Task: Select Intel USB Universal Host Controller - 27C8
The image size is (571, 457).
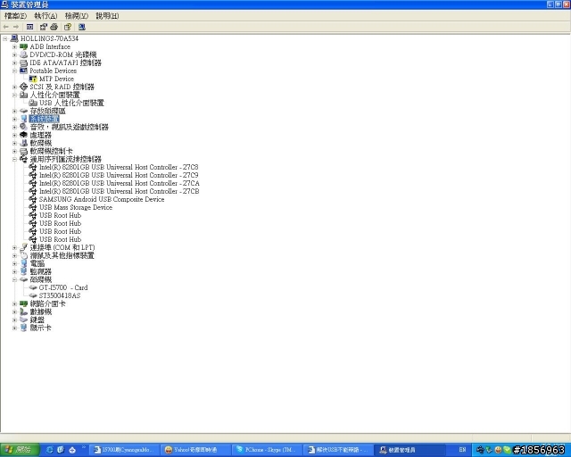Action: click(x=119, y=167)
